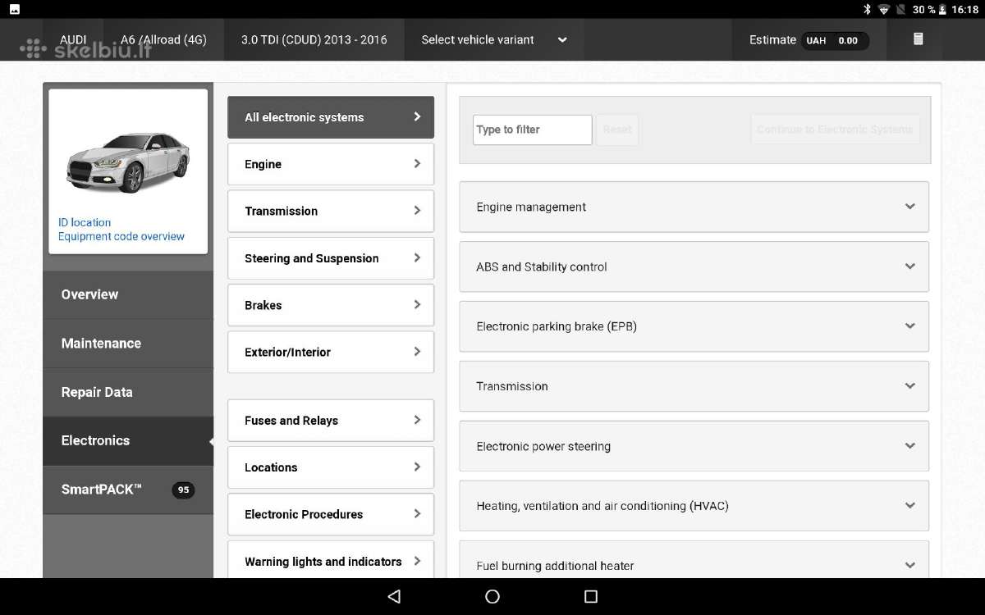Select the Electronics sidebar tab

[128, 440]
